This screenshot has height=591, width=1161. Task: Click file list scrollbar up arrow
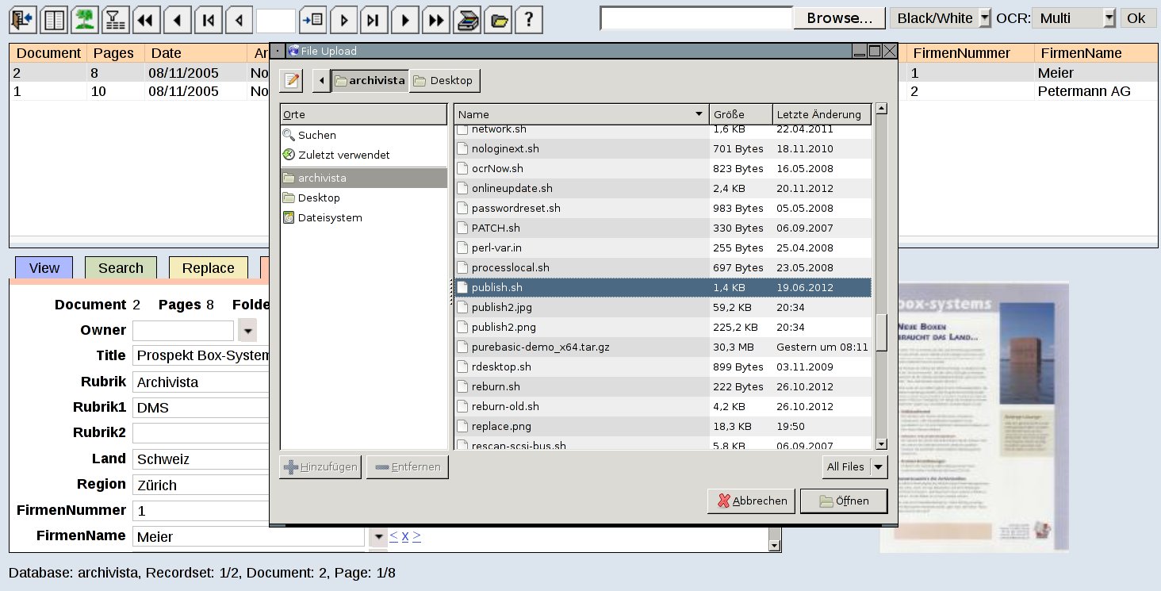[881, 109]
